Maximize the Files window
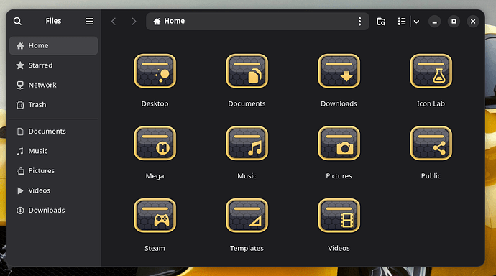Screen dimensions: 496x276 (454, 22)
